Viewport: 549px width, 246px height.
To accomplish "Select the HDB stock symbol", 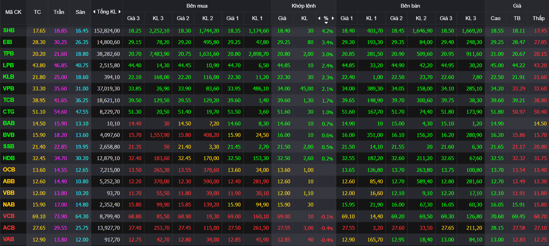I will click(9, 158).
